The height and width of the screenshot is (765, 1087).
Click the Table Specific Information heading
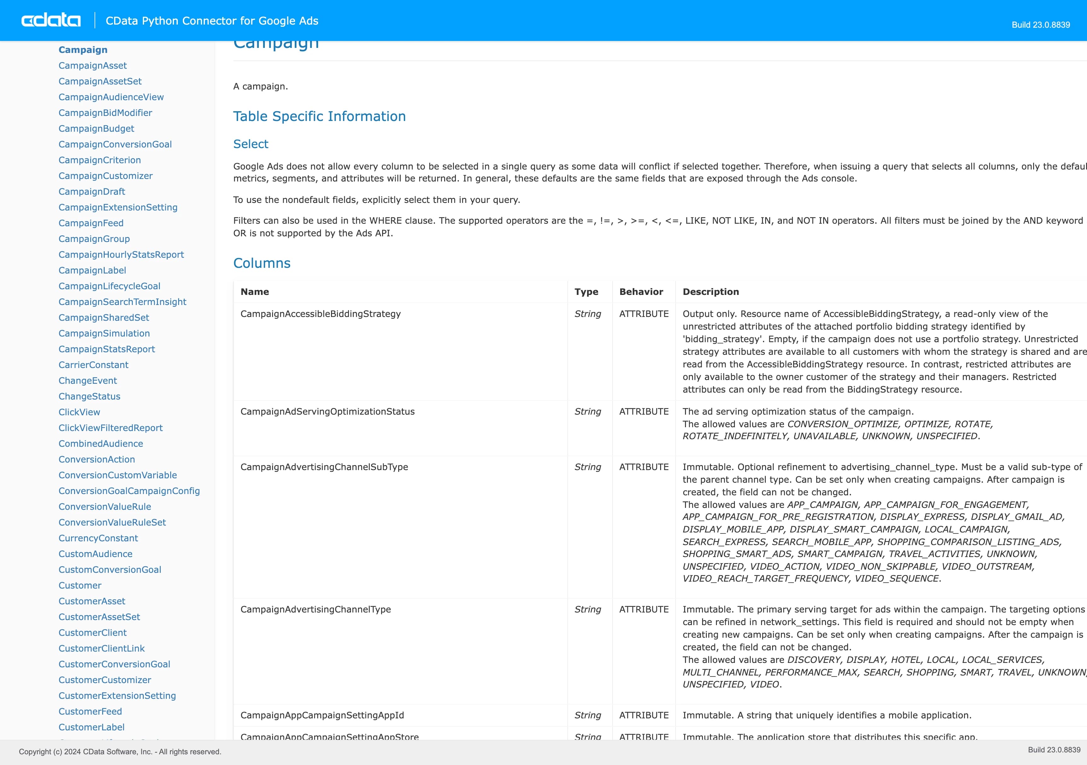320,116
